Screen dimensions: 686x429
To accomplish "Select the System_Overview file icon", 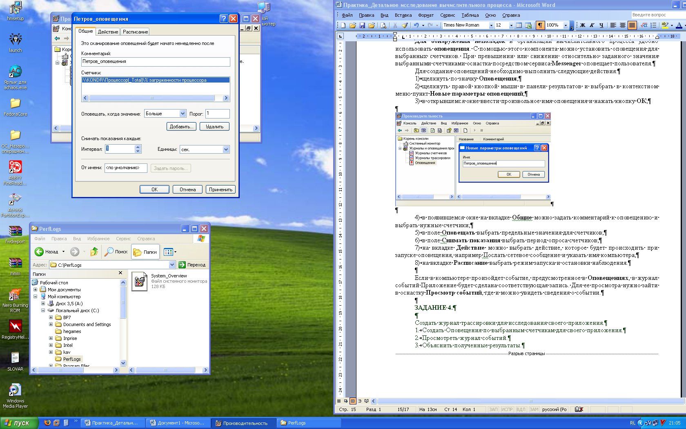I will [x=140, y=282].
